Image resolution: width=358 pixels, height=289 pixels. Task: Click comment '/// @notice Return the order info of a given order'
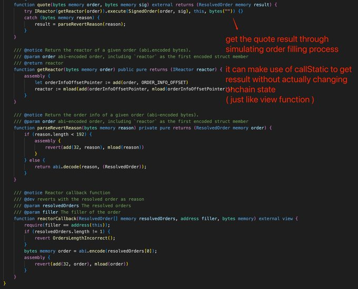pyautogui.click(x=106, y=115)
